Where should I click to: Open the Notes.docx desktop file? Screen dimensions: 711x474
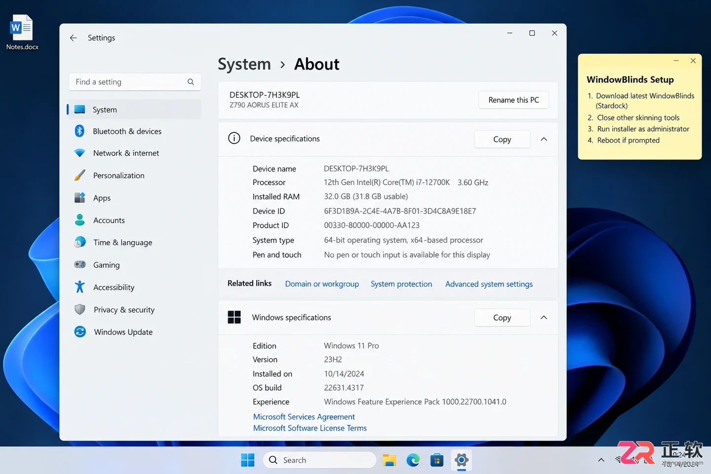tap(22, 32)
